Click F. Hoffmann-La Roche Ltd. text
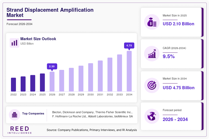This screenshot has width=209, height=139. [69, 116]
